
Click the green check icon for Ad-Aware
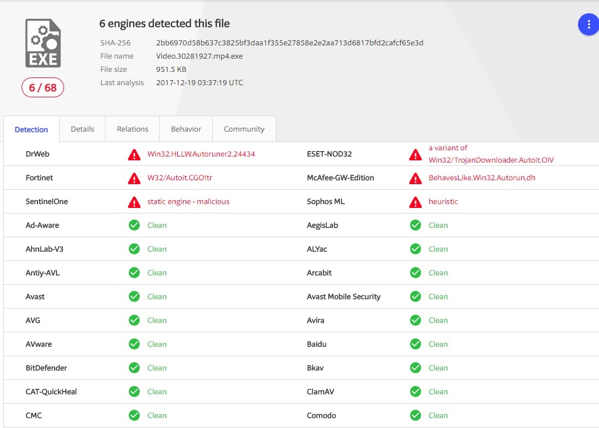134,225
